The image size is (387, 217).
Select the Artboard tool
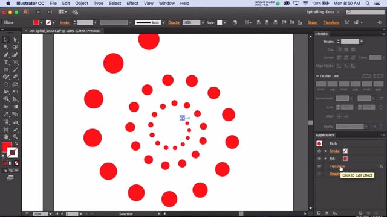[x=6, y=130]
